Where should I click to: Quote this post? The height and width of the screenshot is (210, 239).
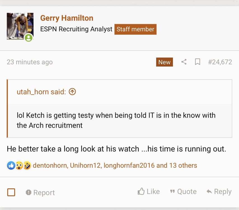(x=183, y=192)
